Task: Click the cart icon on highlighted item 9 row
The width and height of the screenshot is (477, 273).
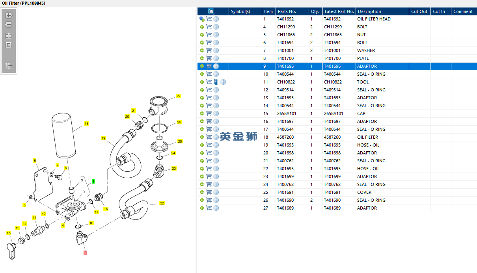Action: click(x=209, y=66)
